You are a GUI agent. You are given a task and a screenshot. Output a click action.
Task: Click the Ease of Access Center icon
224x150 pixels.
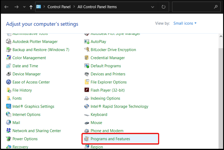(x=9, y=82)
